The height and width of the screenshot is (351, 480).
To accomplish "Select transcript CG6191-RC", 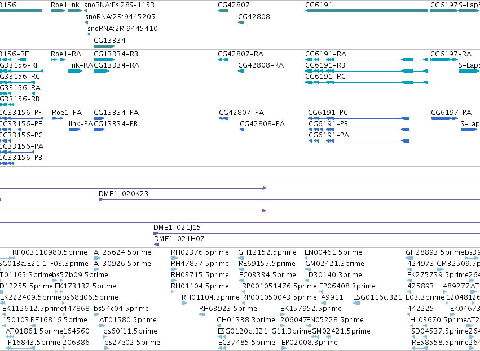I will [366, 82].
